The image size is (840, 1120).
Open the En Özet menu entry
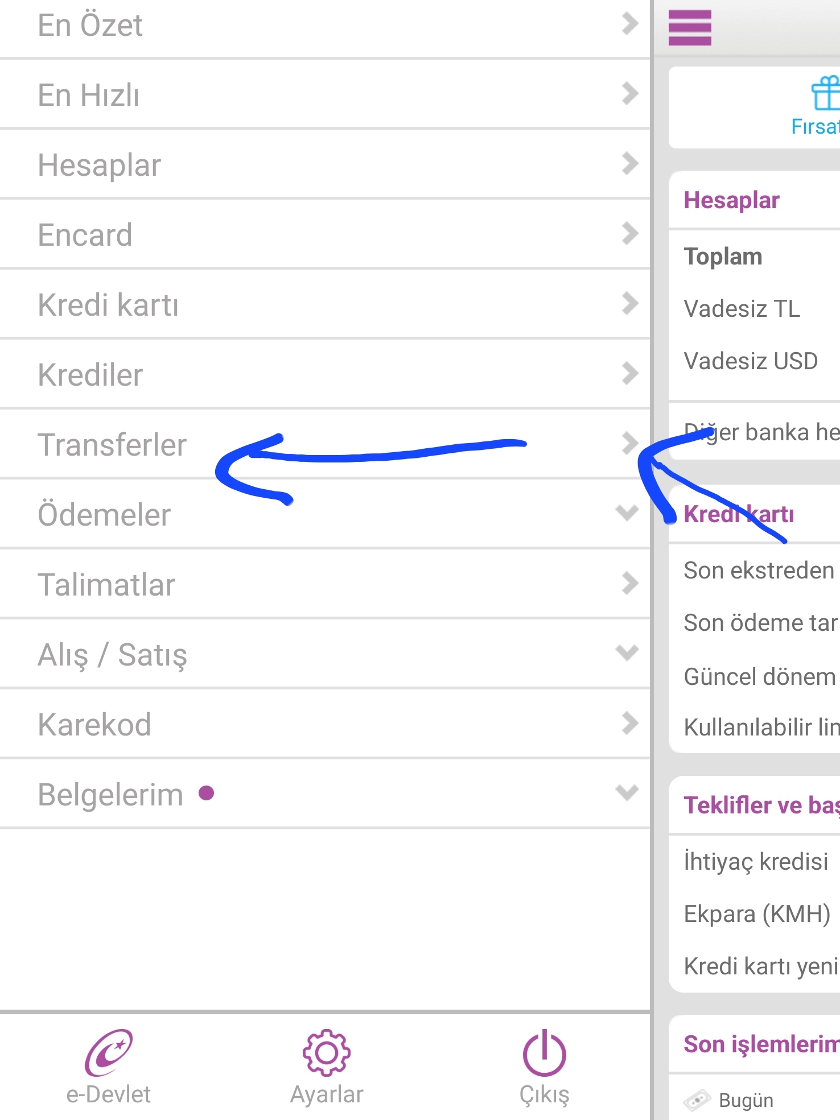tap(90, 25)
